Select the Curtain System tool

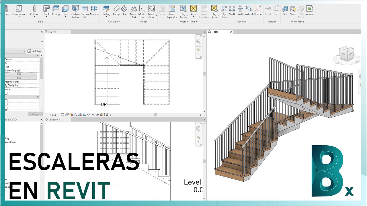(75, 12)
